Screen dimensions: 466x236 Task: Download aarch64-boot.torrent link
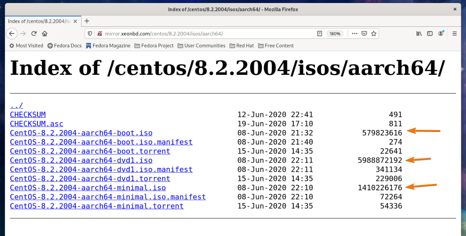point(90,151)
